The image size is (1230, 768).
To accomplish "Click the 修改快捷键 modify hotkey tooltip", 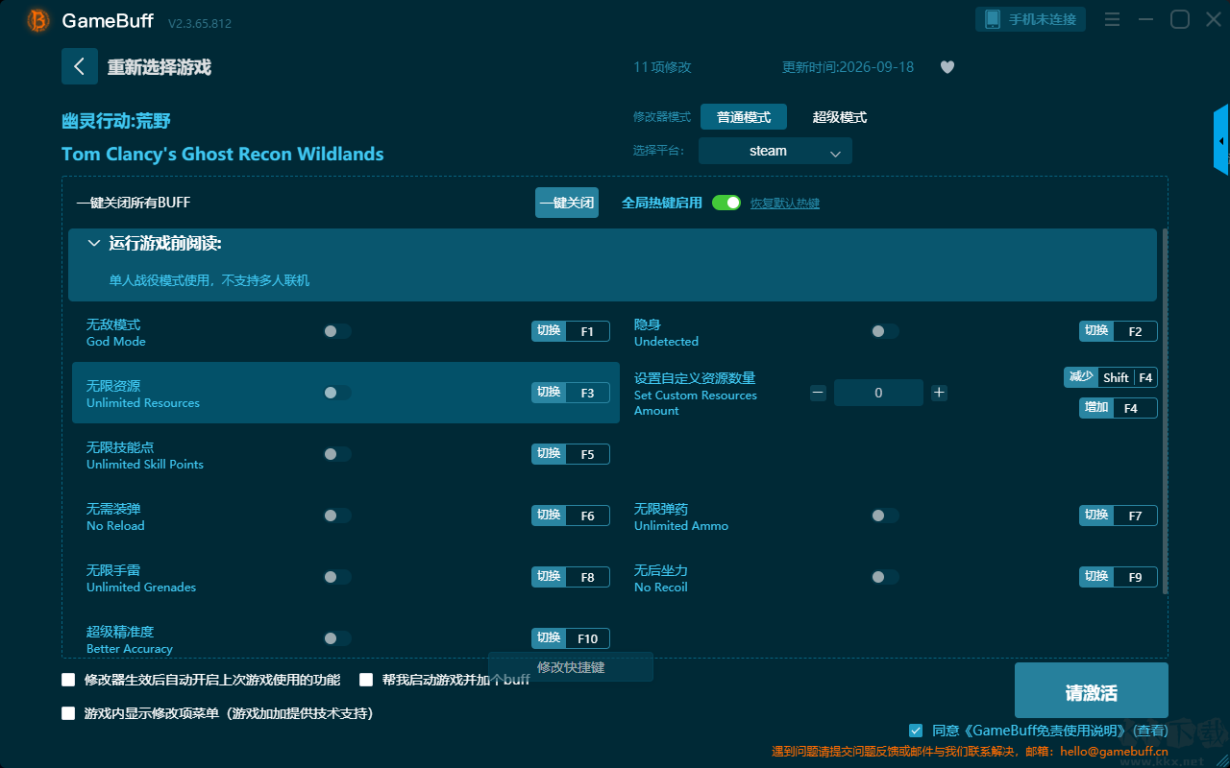I will pos(571,667).
